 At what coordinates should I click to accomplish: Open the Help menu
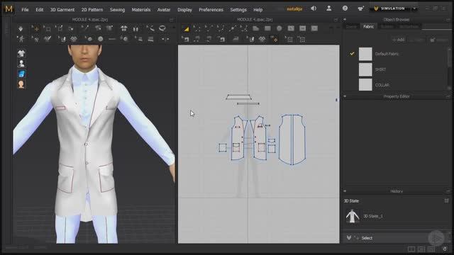click(258, 9)
